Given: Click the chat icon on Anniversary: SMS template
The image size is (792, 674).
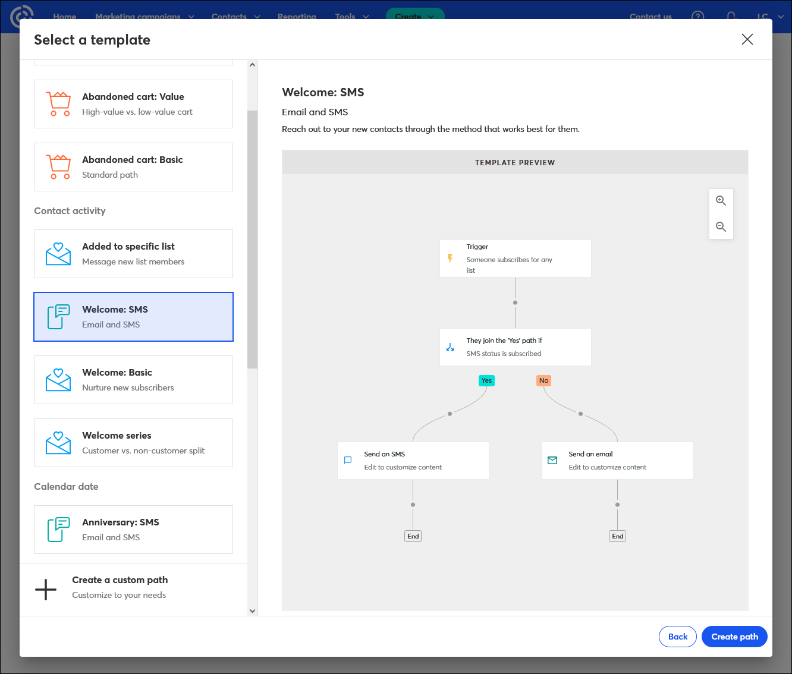Looking at the screenshot, I should pyautogui.click(x=58, y=529).
